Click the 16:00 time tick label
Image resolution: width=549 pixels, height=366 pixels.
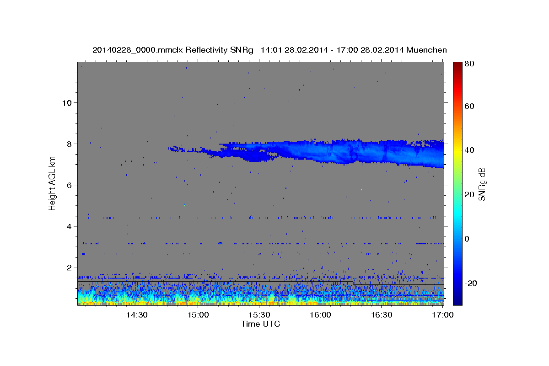point(320,315)
